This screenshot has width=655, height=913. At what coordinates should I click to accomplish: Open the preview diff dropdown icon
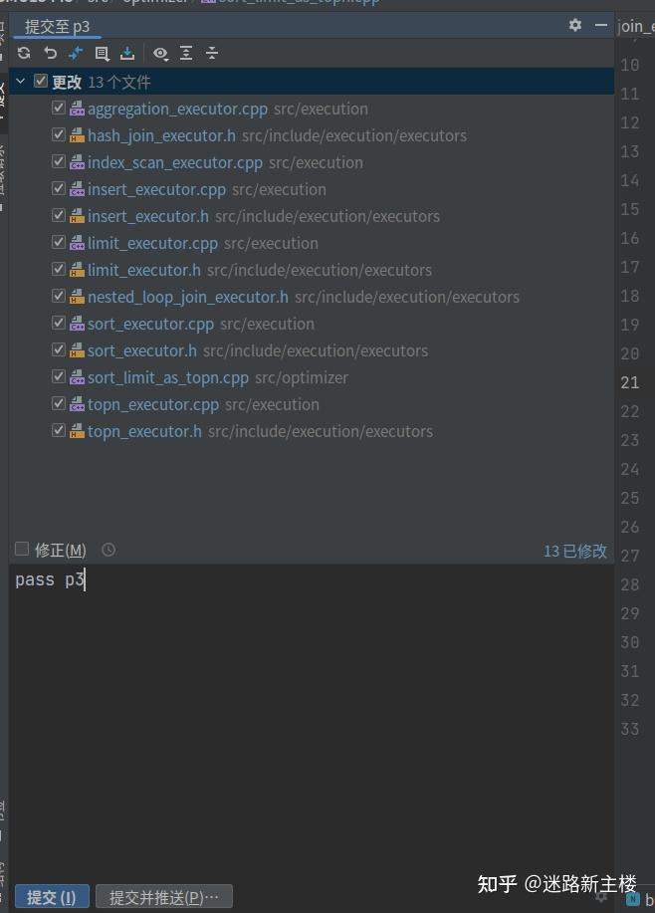160,53
